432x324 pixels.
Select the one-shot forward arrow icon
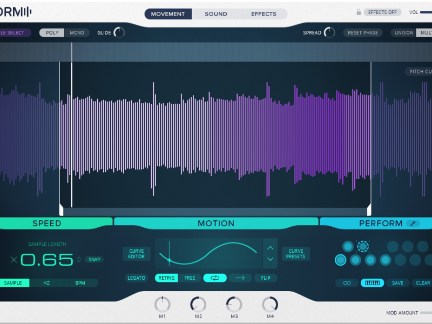coord(240,278)
